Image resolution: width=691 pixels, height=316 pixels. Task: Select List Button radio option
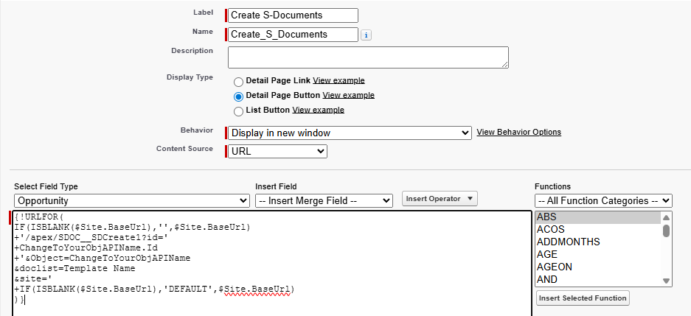238,111
